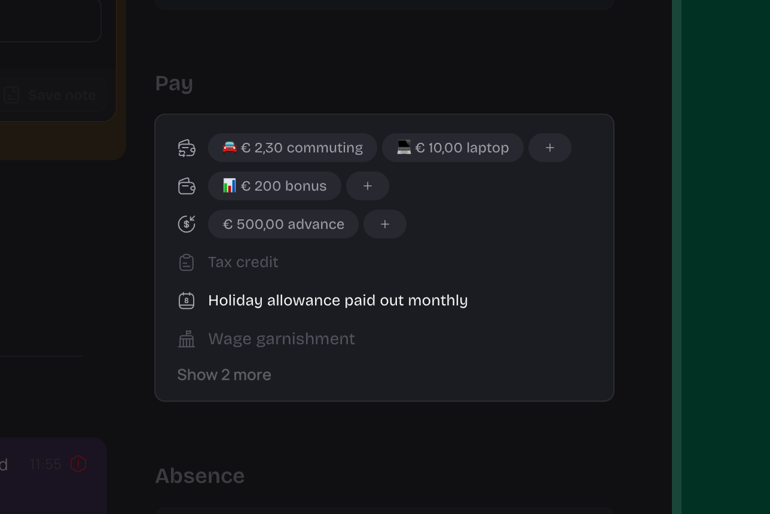
Task: Click the bonus wallet icon
Action: point(187,186)
